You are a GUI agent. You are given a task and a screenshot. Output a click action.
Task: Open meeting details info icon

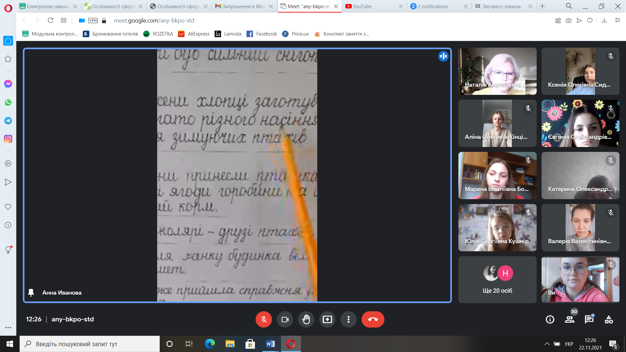tap(550, 319)
